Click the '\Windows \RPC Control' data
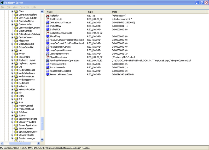Image resolution: width=209 pixels, height=150 pixels. [x=123, y=57]
